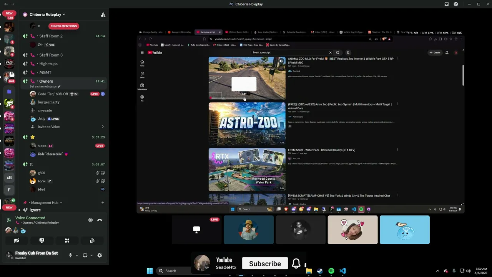Expand the Invite to Voice chevron arrow
Viewport: 492px width, 277px height.
(103, 127)
